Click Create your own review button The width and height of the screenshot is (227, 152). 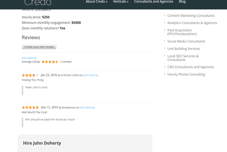[39, 47]
